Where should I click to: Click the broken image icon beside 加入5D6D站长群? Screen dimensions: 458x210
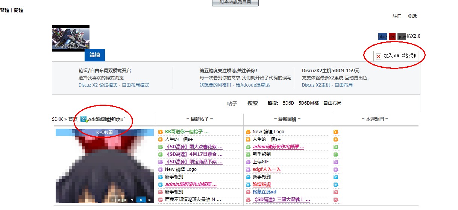coord(379,56)
